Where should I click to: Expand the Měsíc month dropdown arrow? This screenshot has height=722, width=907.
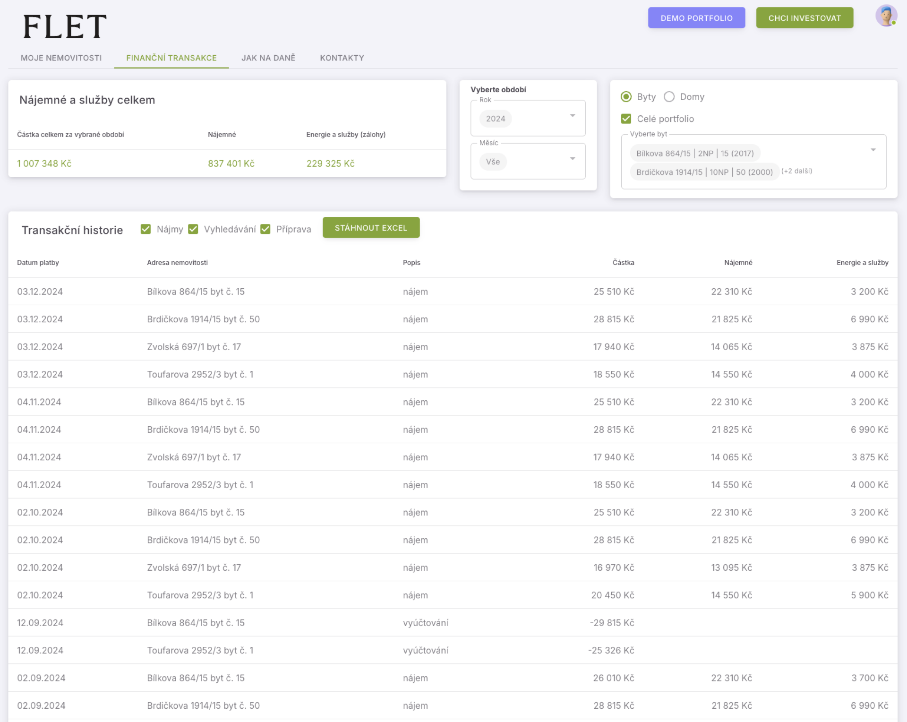click(572, 159)
